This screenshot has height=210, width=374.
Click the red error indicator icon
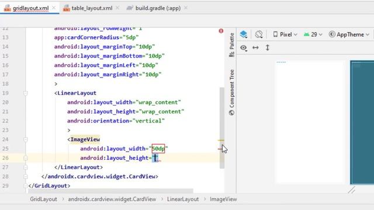[x=221, y=31]
